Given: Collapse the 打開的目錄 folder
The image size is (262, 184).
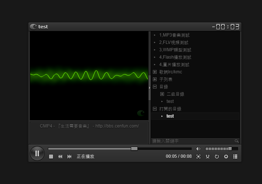Looking at the screenshot, I should coord(155,109).
